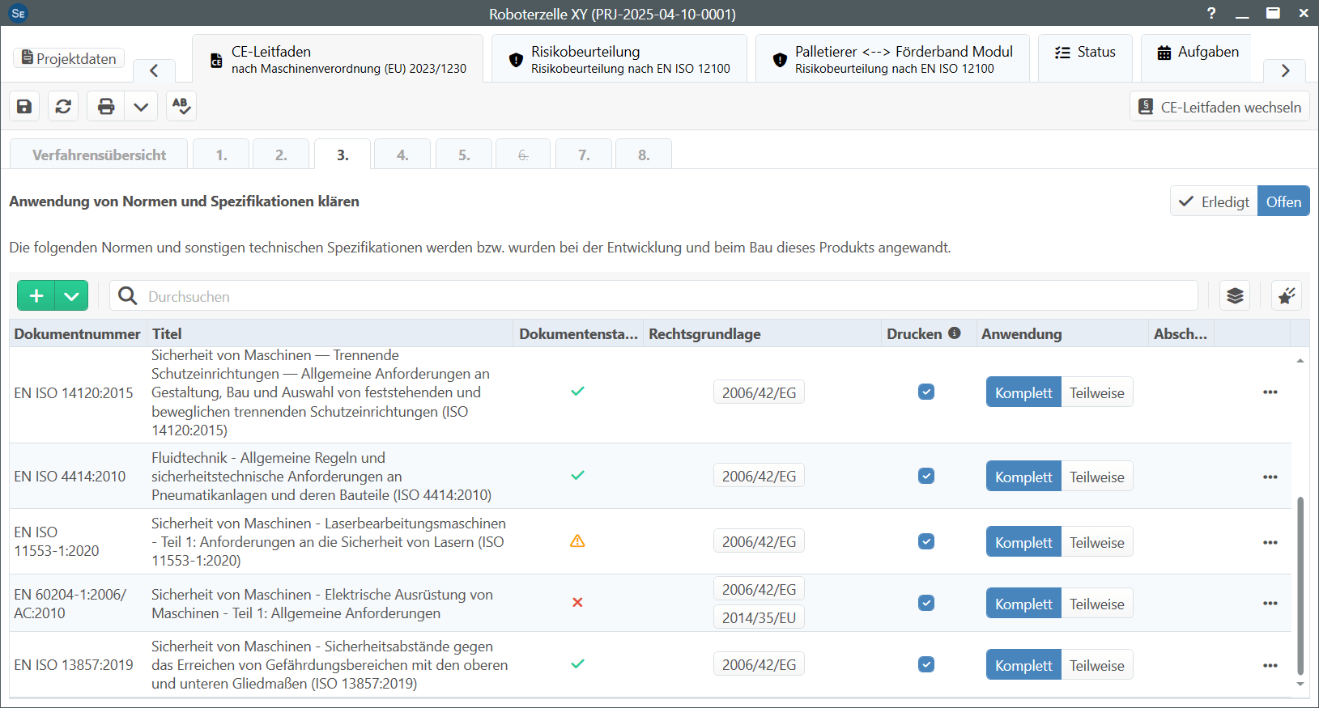Screen dimensions: 1319x708
Task: Go to step 2. tab
Action: [281, 155]
